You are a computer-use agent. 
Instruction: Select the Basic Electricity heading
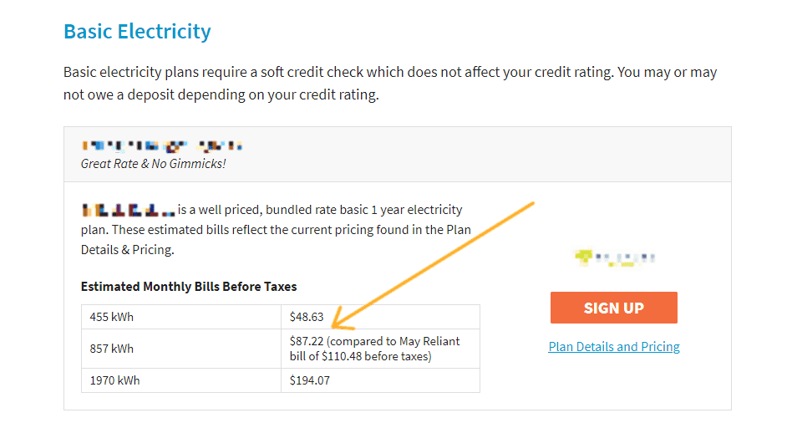pos(137,32)
